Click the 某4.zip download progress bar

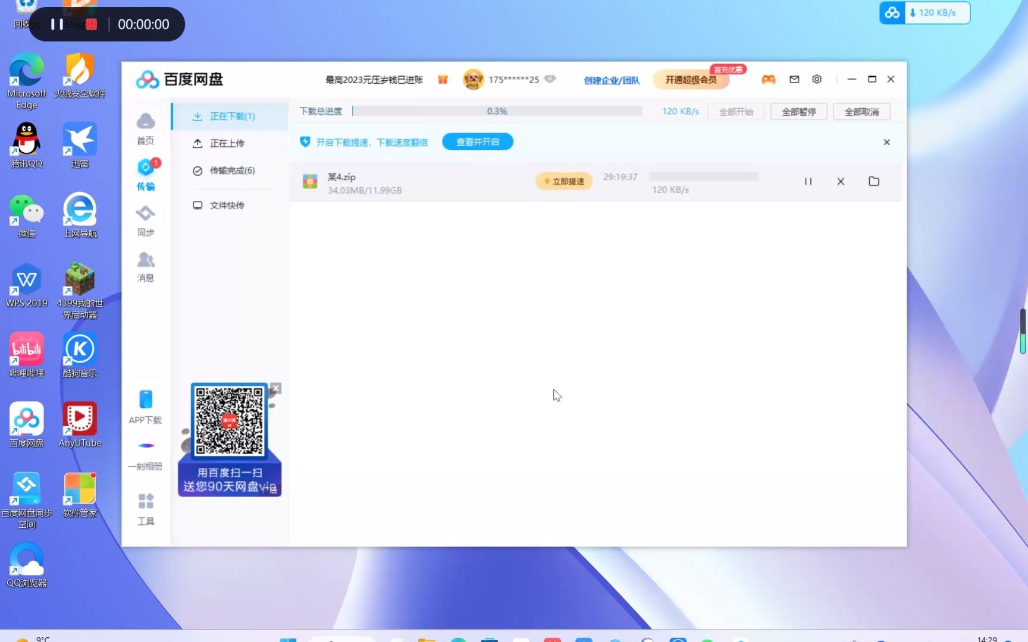[x=704, y=177]
